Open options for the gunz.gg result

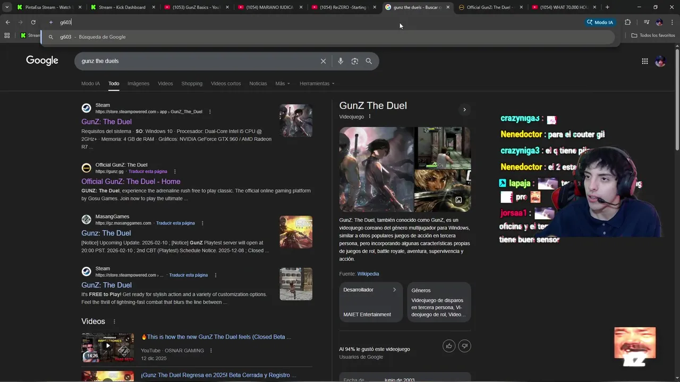pyautogui.click(x=175, y=171)
